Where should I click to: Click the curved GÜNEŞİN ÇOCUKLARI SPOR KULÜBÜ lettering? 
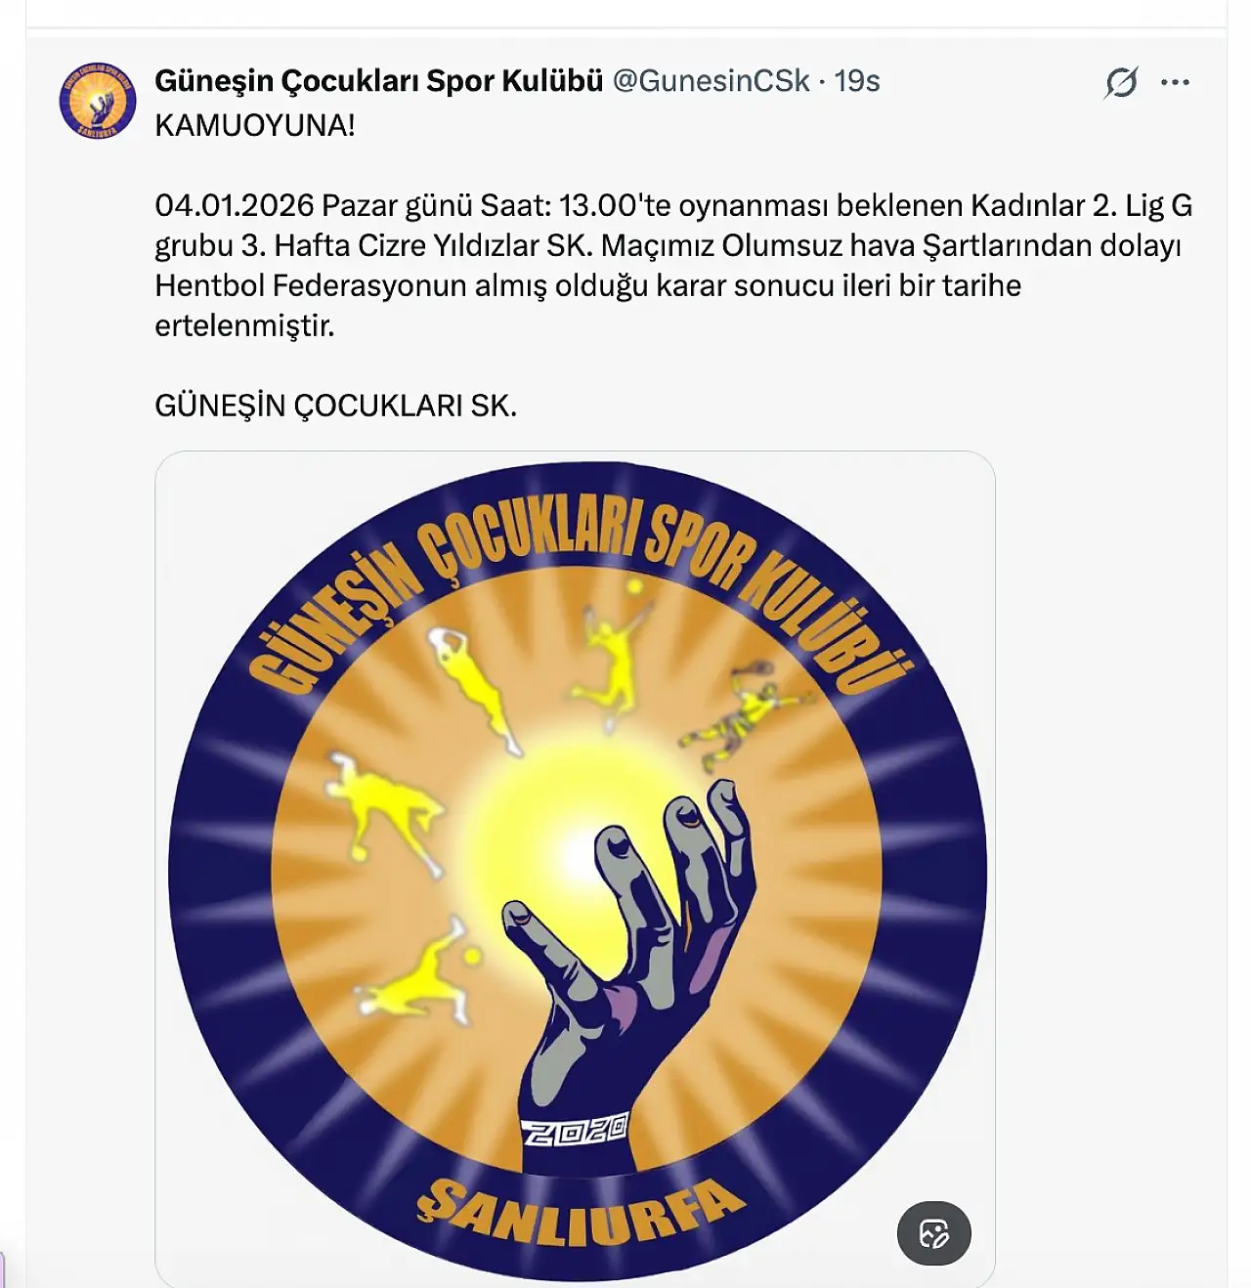coord(579,586)
